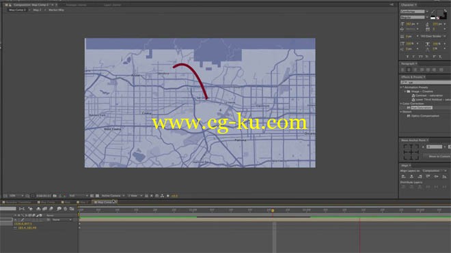Open the Align Layers to dropdown
This screenshot has width=451, height=253.
tap(434, 171)
